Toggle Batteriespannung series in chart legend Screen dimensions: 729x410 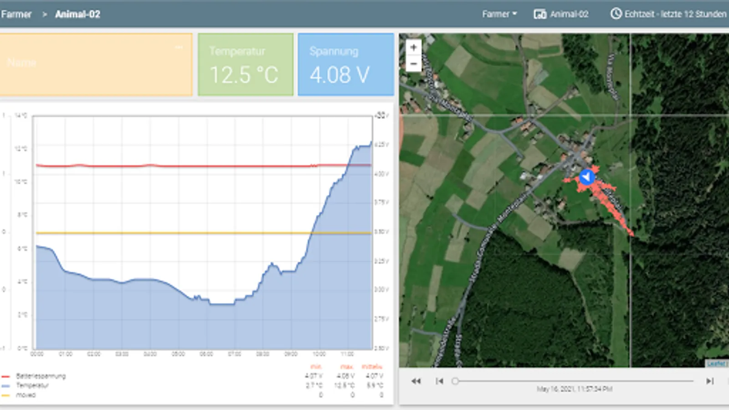(41, 376)
